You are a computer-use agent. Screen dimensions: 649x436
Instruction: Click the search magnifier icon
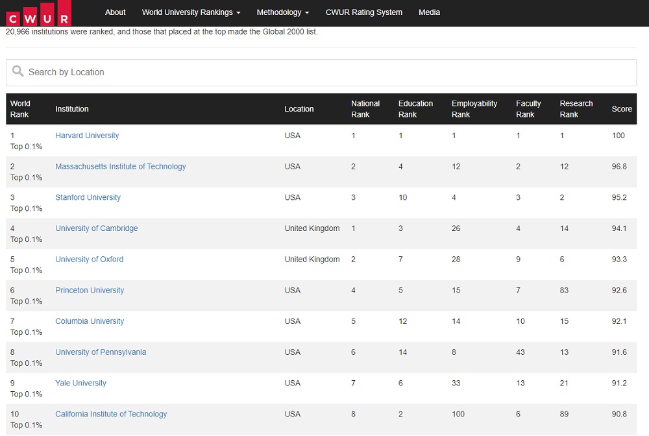pyautogui.click(x=18, y=72)
